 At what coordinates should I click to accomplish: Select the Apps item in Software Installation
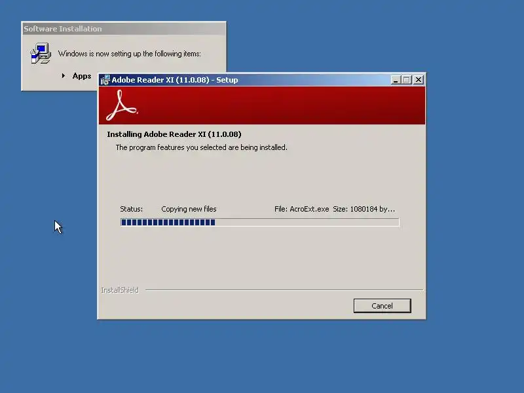pyautogui.click(x=81, y=76)
